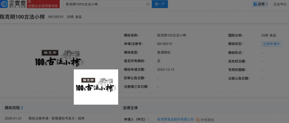The height and width of the screenshot is (123, 289).
Task: Open the 陈克明食品股份有限公司 applicant link
Action: click(x=176, y=119)
